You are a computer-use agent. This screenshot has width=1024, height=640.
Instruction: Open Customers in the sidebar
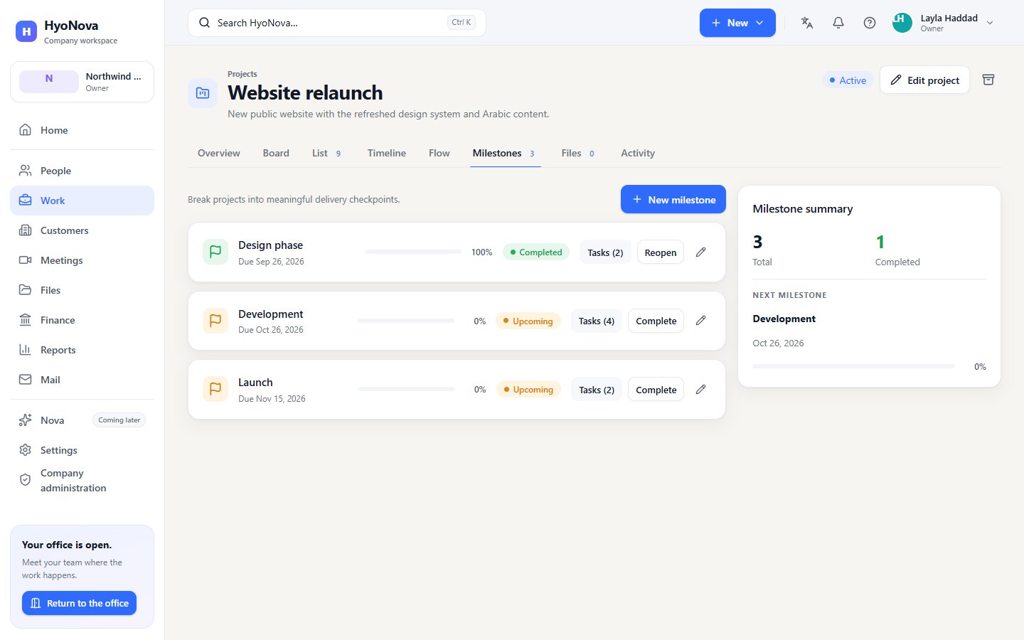[x=82, y=230]
